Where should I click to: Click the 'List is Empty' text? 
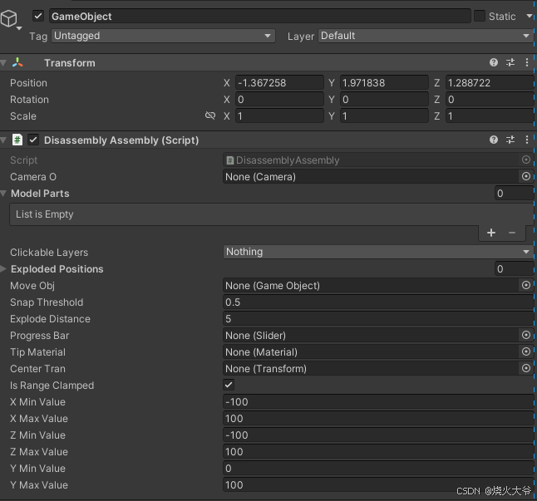(45, 214)
